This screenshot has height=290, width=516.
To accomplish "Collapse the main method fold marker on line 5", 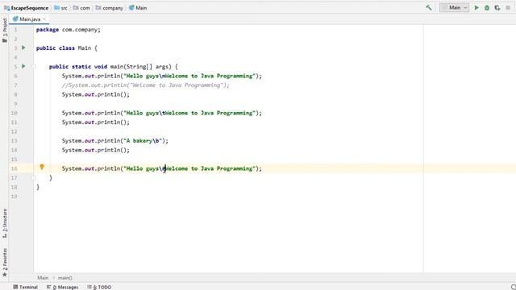I will (34, 66).
